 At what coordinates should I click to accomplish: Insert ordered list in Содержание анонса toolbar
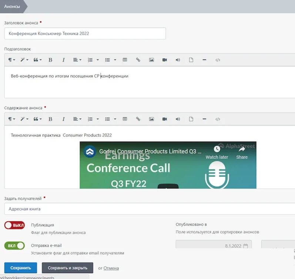(x=90, y=119)
